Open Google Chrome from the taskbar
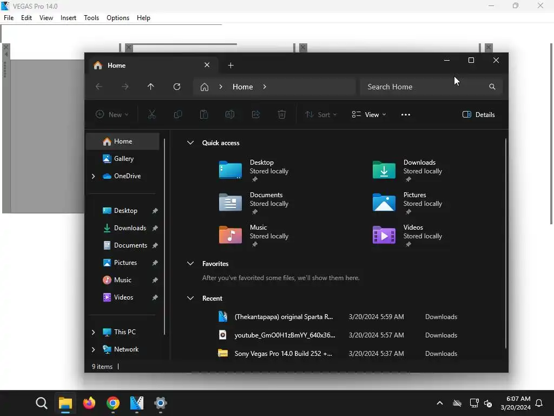554x416 pixels. [113, 403]
